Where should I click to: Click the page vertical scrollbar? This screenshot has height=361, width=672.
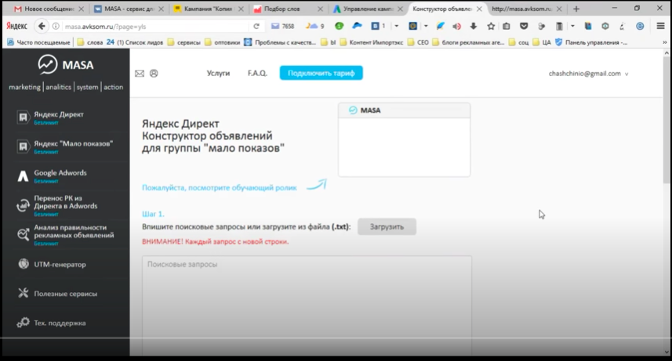point(667,120)
